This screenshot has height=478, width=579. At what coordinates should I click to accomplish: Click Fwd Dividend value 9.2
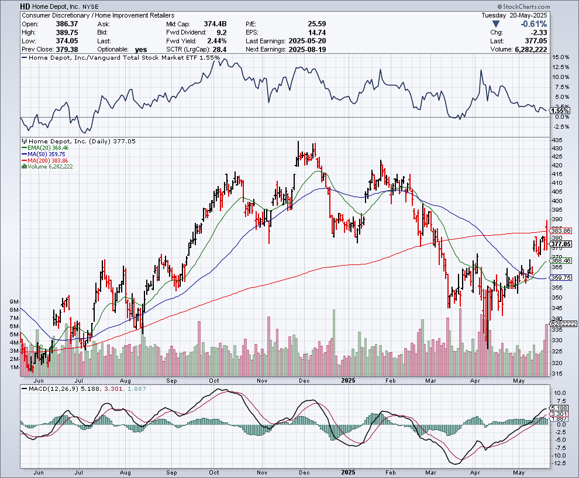click(222, 33)
